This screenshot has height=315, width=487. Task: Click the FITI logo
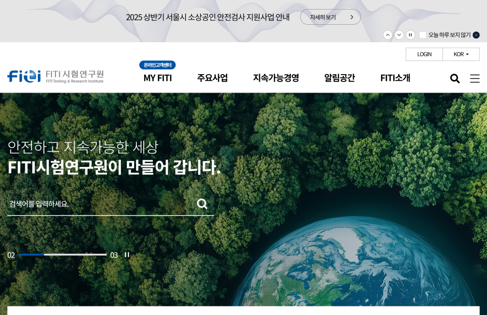point(55,76)
